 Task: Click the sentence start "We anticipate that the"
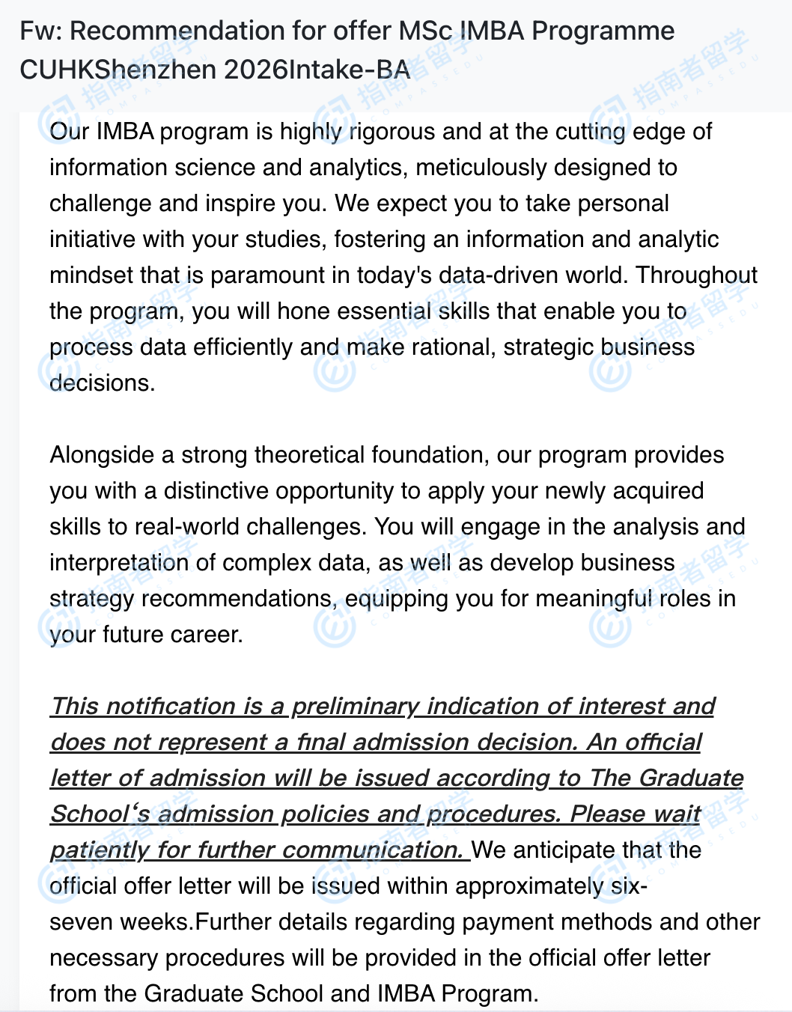[587, 850]
